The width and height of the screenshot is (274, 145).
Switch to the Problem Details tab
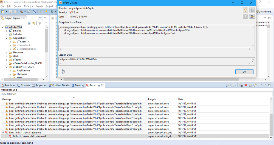[59, 85]
